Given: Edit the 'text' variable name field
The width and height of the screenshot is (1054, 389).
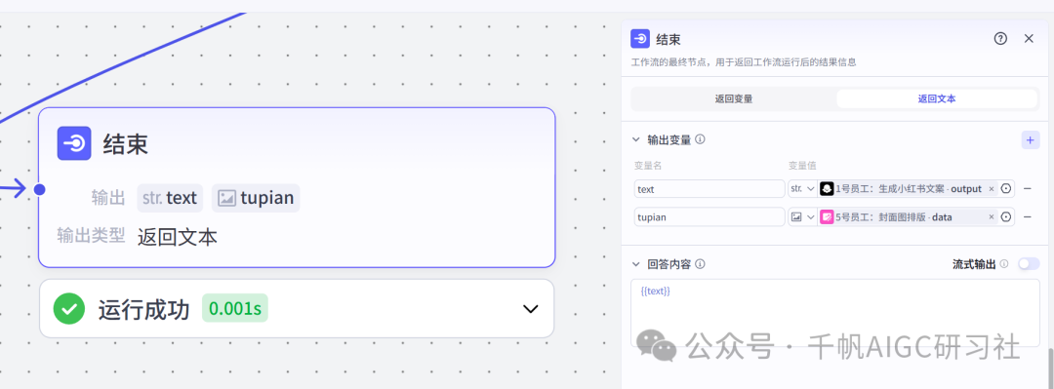Looking at the screenshot, I should point(709,189).
